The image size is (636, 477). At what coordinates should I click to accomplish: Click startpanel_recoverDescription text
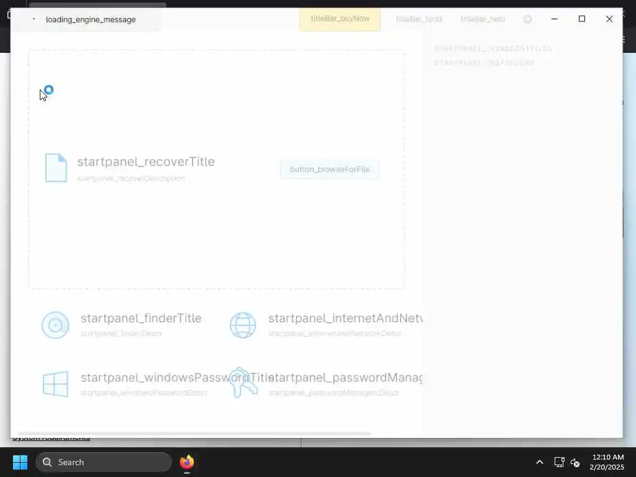131,178
